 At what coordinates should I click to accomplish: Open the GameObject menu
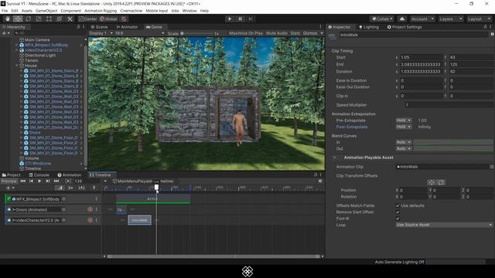pyautogui.click(x=46, y=11)
